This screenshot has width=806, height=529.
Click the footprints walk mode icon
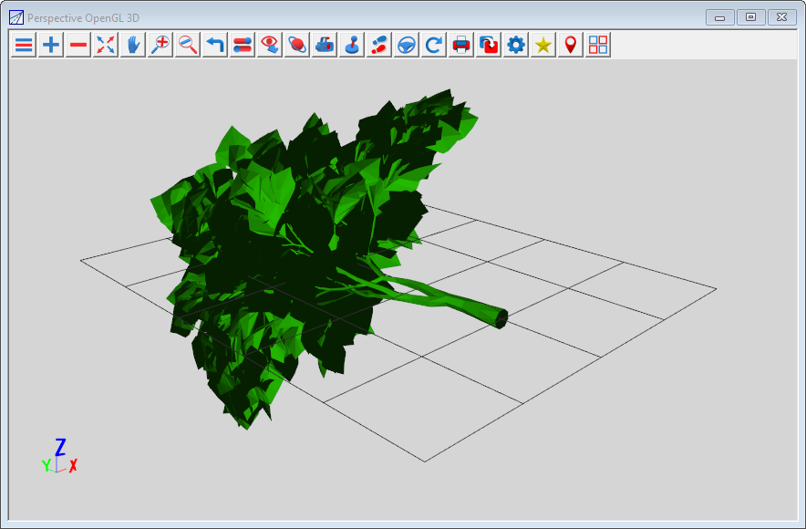[x=379, y=45]
